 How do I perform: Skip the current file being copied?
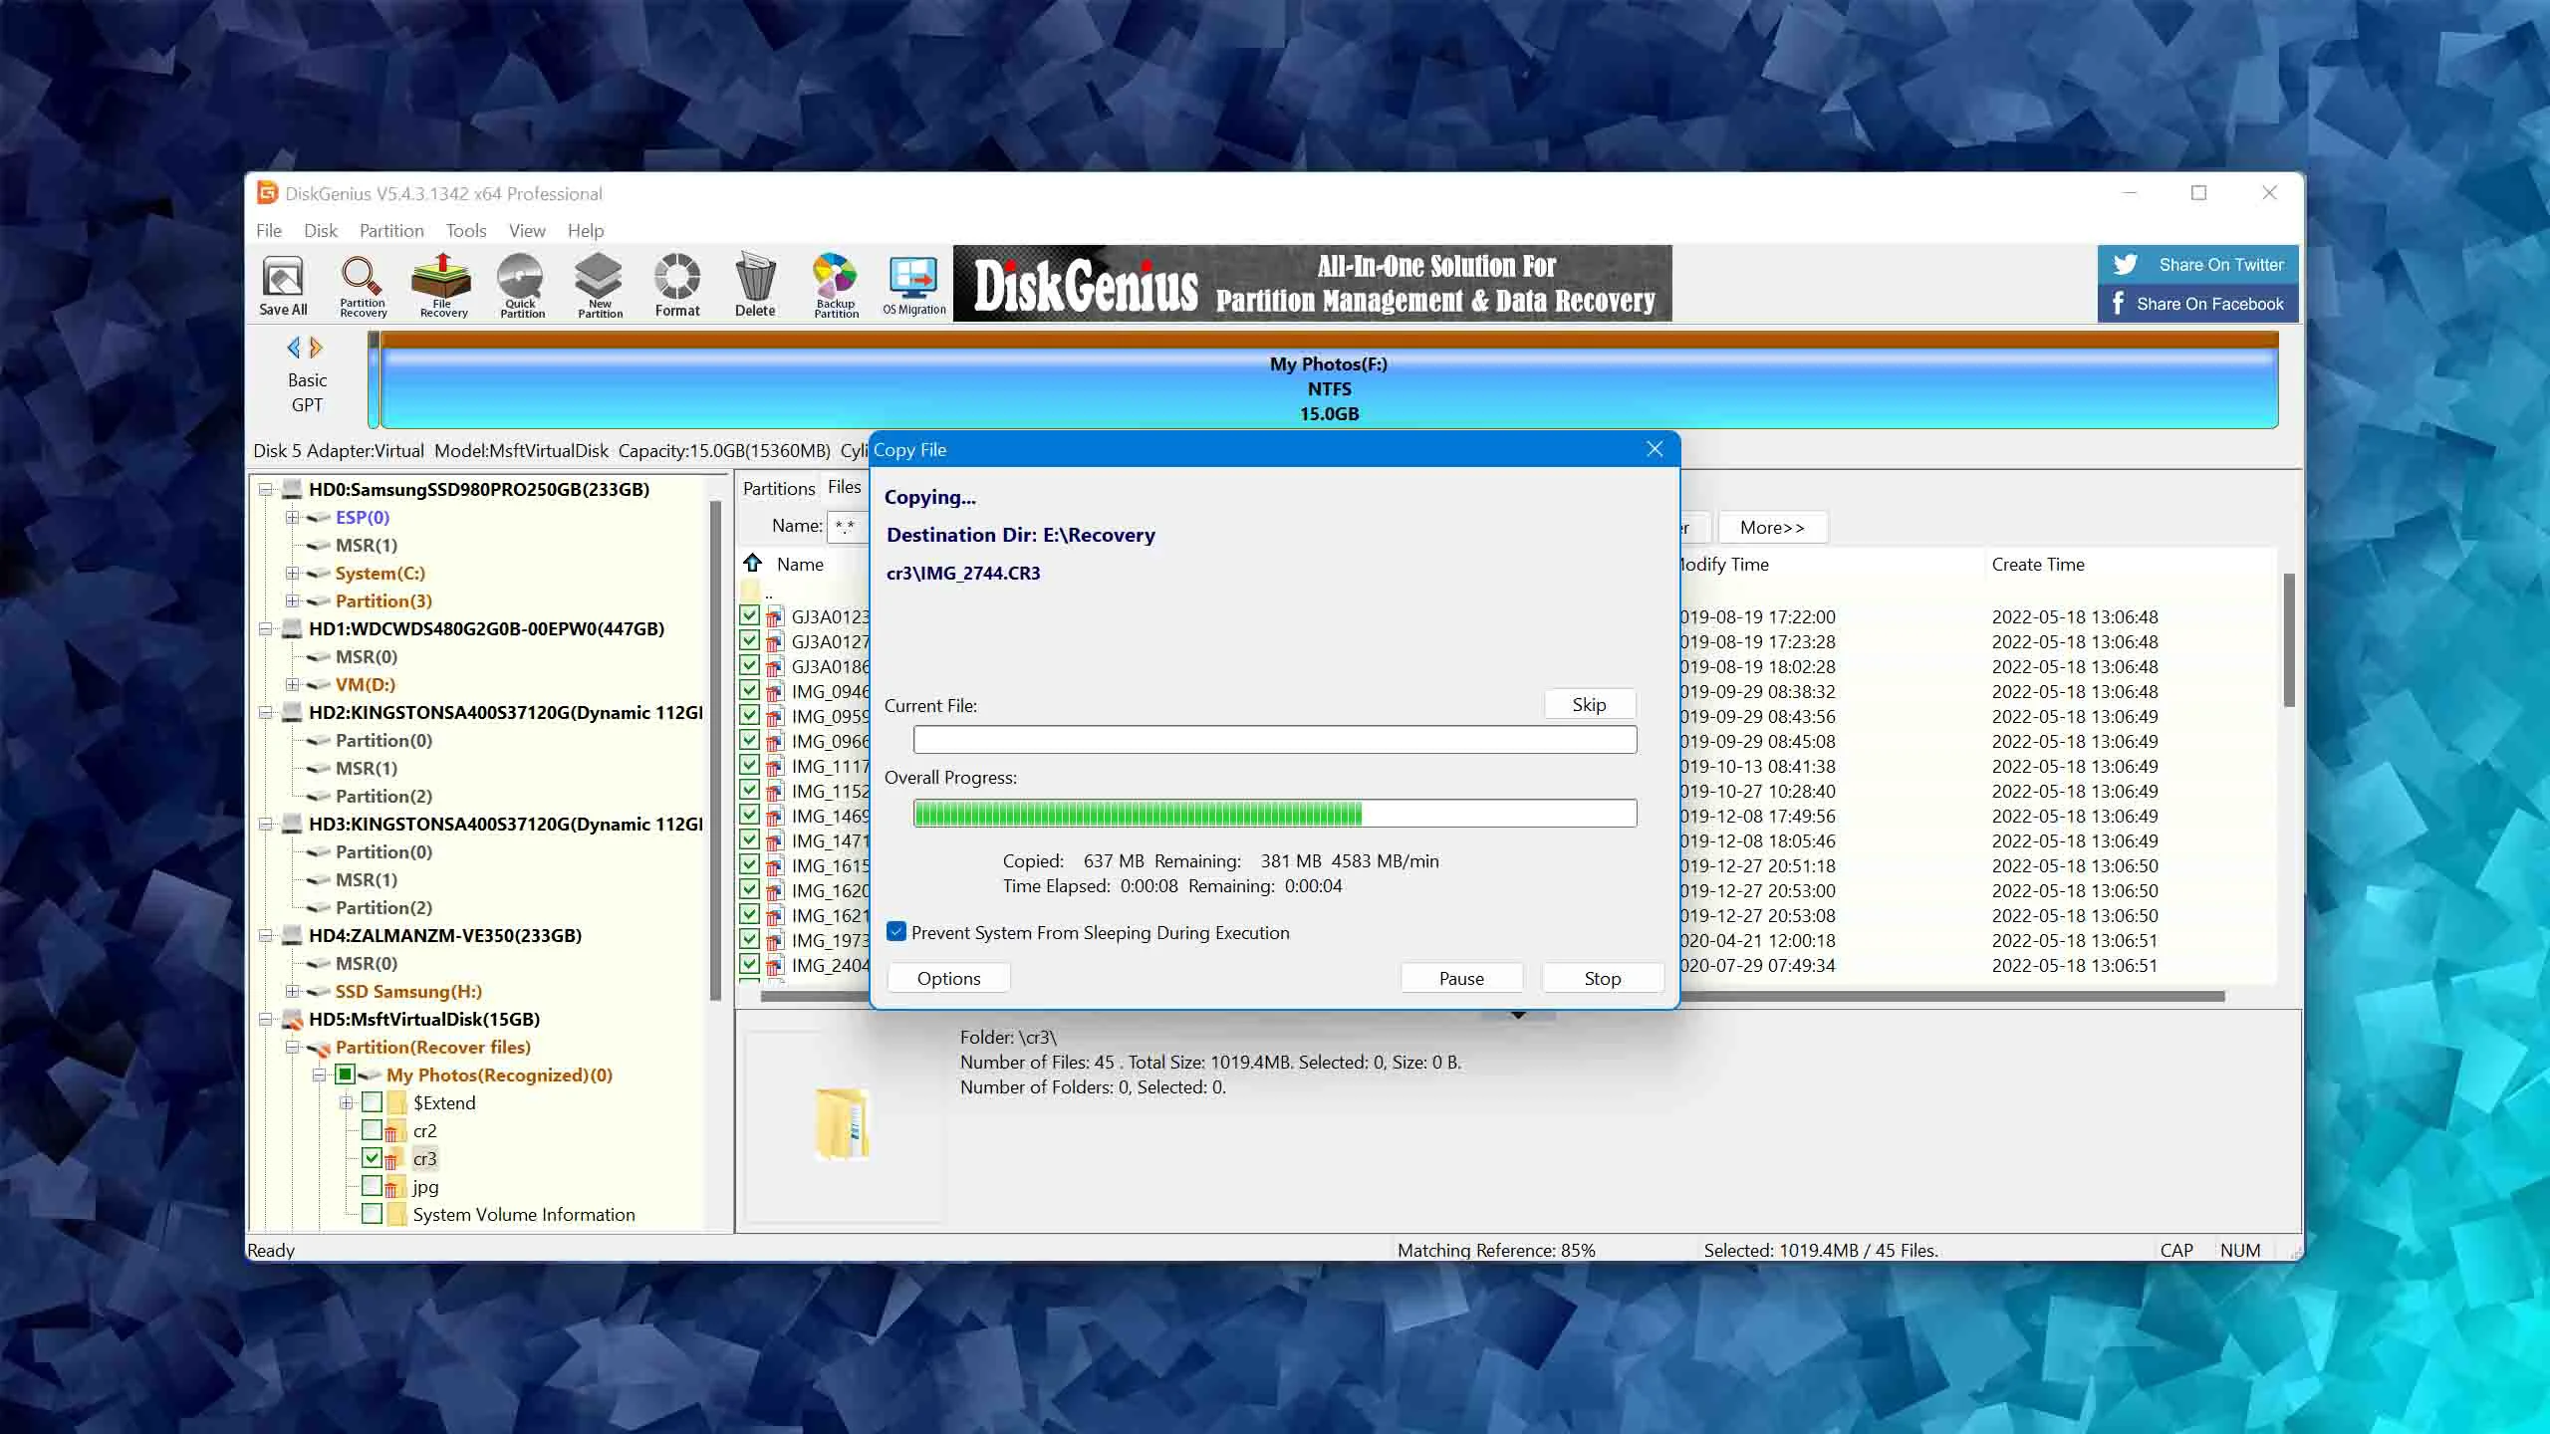tap(1589, 705)
